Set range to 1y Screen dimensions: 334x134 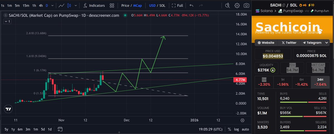pyautogui.click(x=13, y=129)
